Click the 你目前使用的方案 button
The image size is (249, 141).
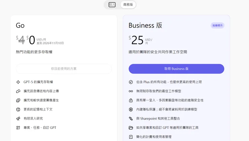click(x=64, y=69)
